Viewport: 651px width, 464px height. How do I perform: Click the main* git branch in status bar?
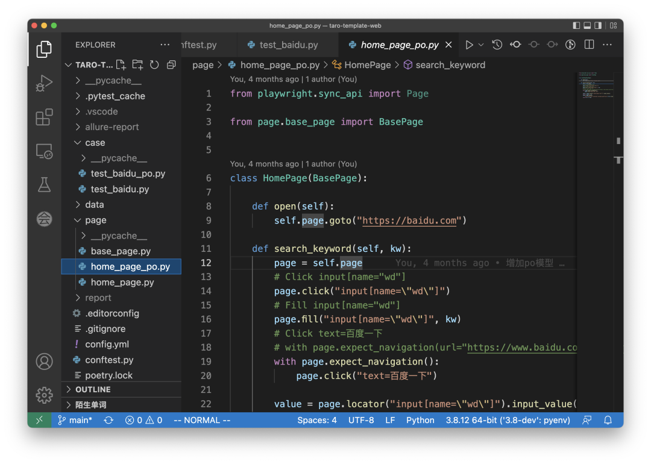(x=75, y=420)
